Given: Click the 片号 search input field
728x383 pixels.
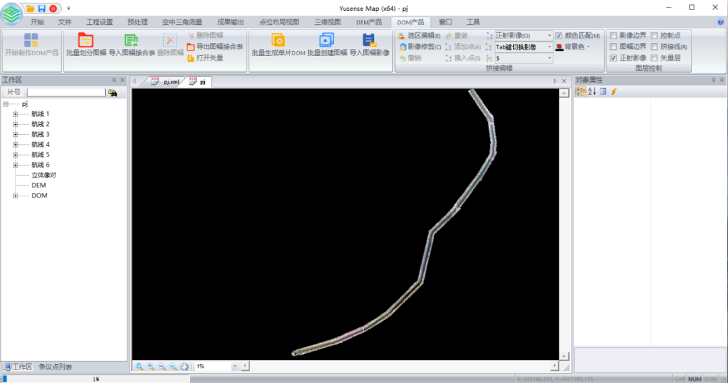Looking at the screenshot, I should [x=66, y=92].
